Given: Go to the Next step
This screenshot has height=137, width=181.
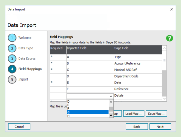Looking at the screenshot, I should click(160, 127).
